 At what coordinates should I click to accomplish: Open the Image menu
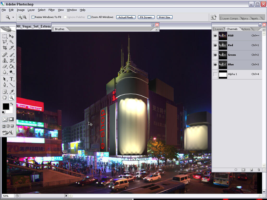point(21,10)
